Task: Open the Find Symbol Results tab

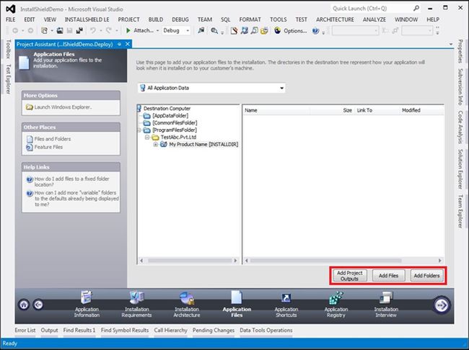Action: [125, 331]
